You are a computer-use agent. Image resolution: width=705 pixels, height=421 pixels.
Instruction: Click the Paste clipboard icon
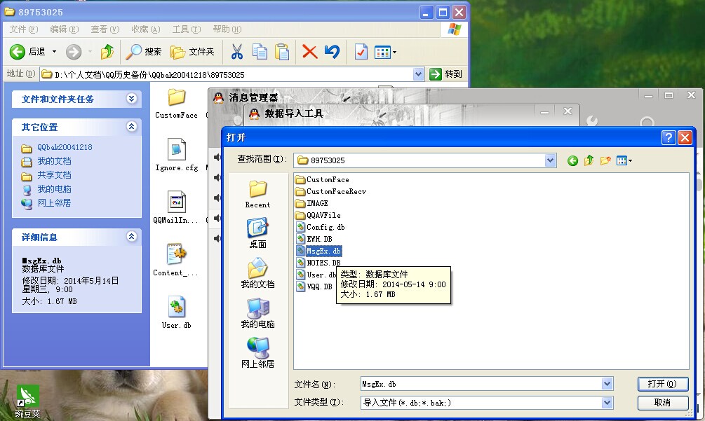[283, 52]
